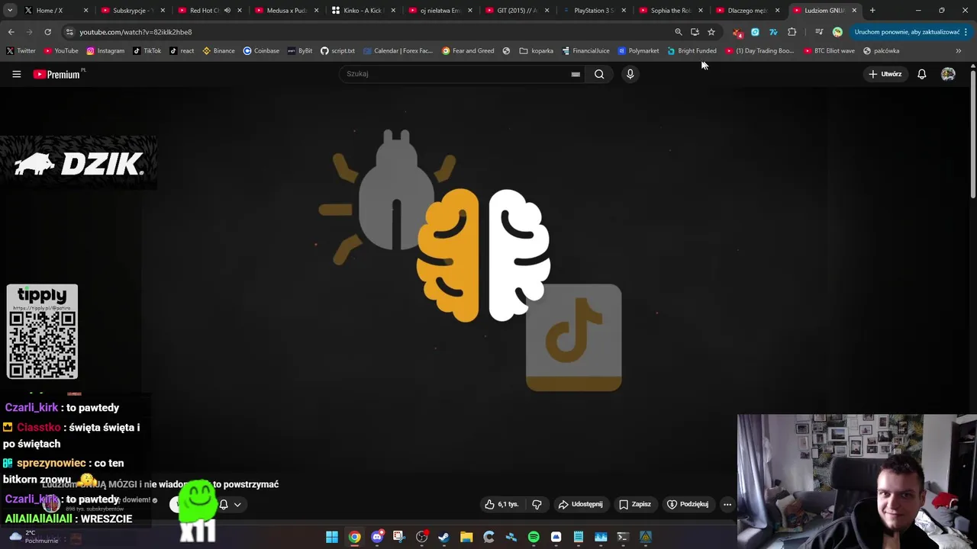Open the Windows Start menu
977x549 pixels.
point(332,537)
